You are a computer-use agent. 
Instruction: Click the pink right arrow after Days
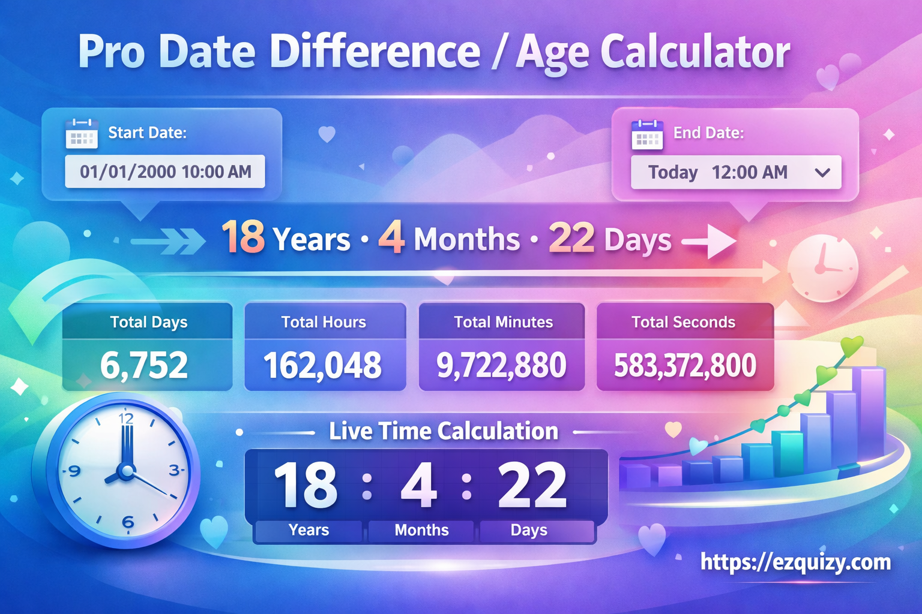pyautogui.click(x=710, y=242)
